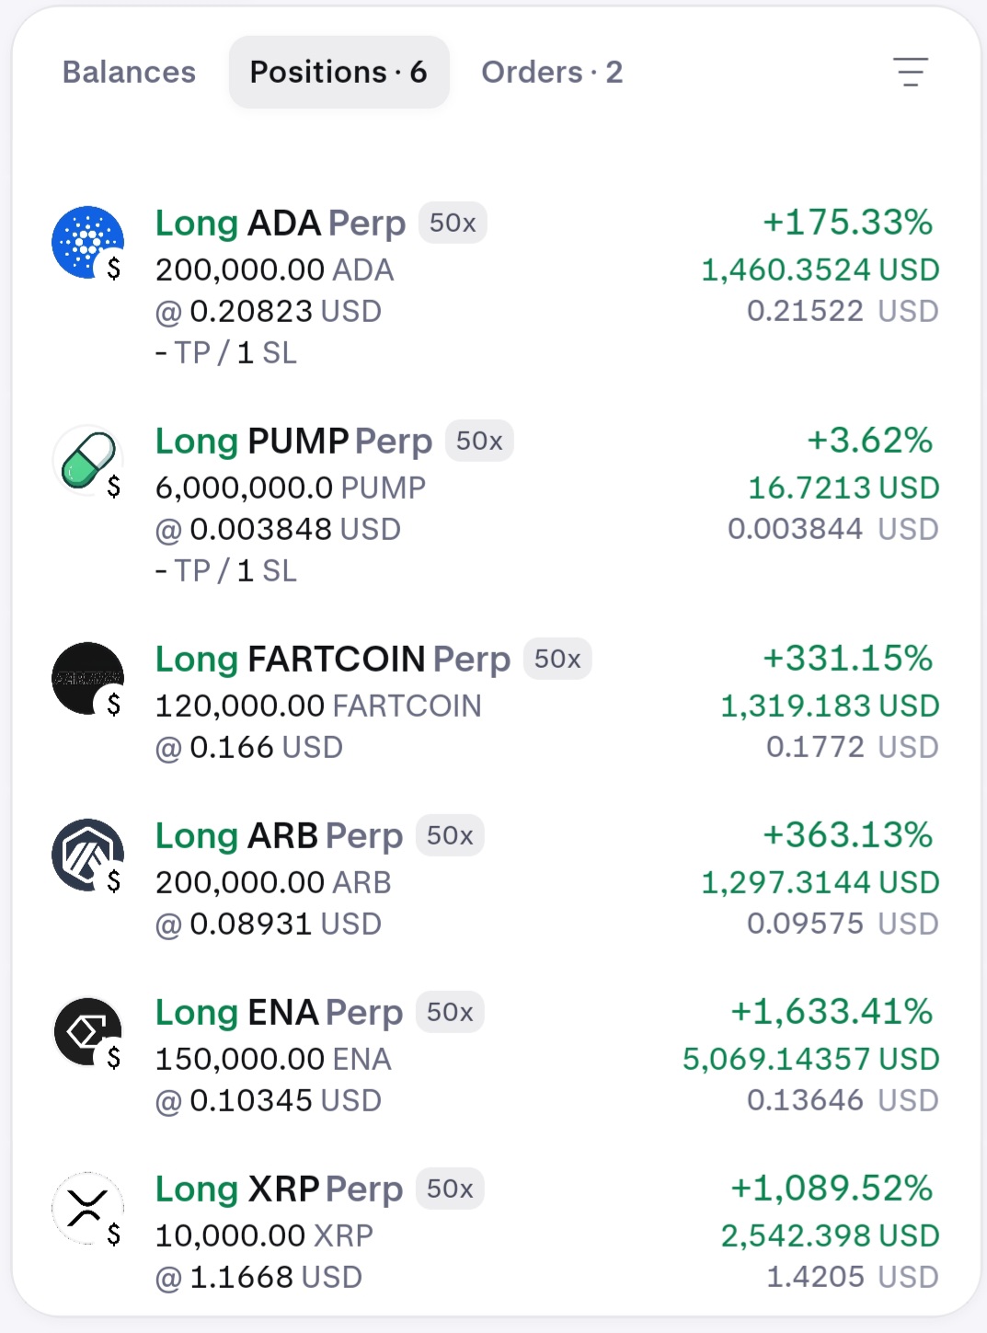The width and height of the screenshot is (987, 1333).
Task: Click the ARB +363.13% profit figure
Action: (x=848, y=835)
